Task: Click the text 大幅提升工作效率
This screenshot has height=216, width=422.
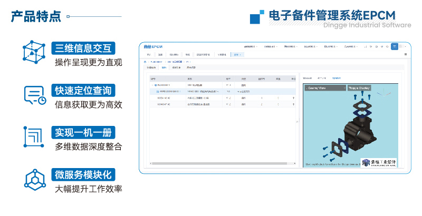Action: coord(88,189)
